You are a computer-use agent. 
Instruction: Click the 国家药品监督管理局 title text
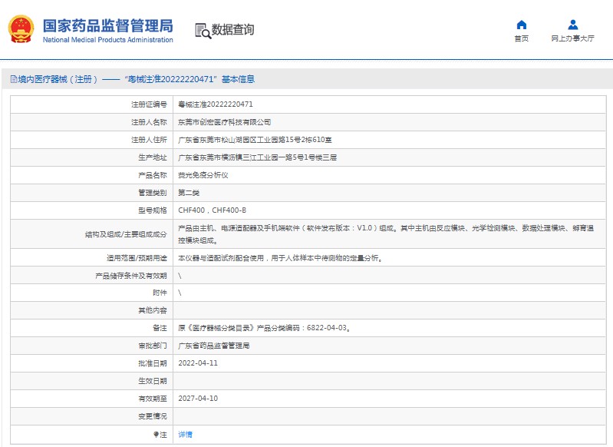click(x=108, y=26)
